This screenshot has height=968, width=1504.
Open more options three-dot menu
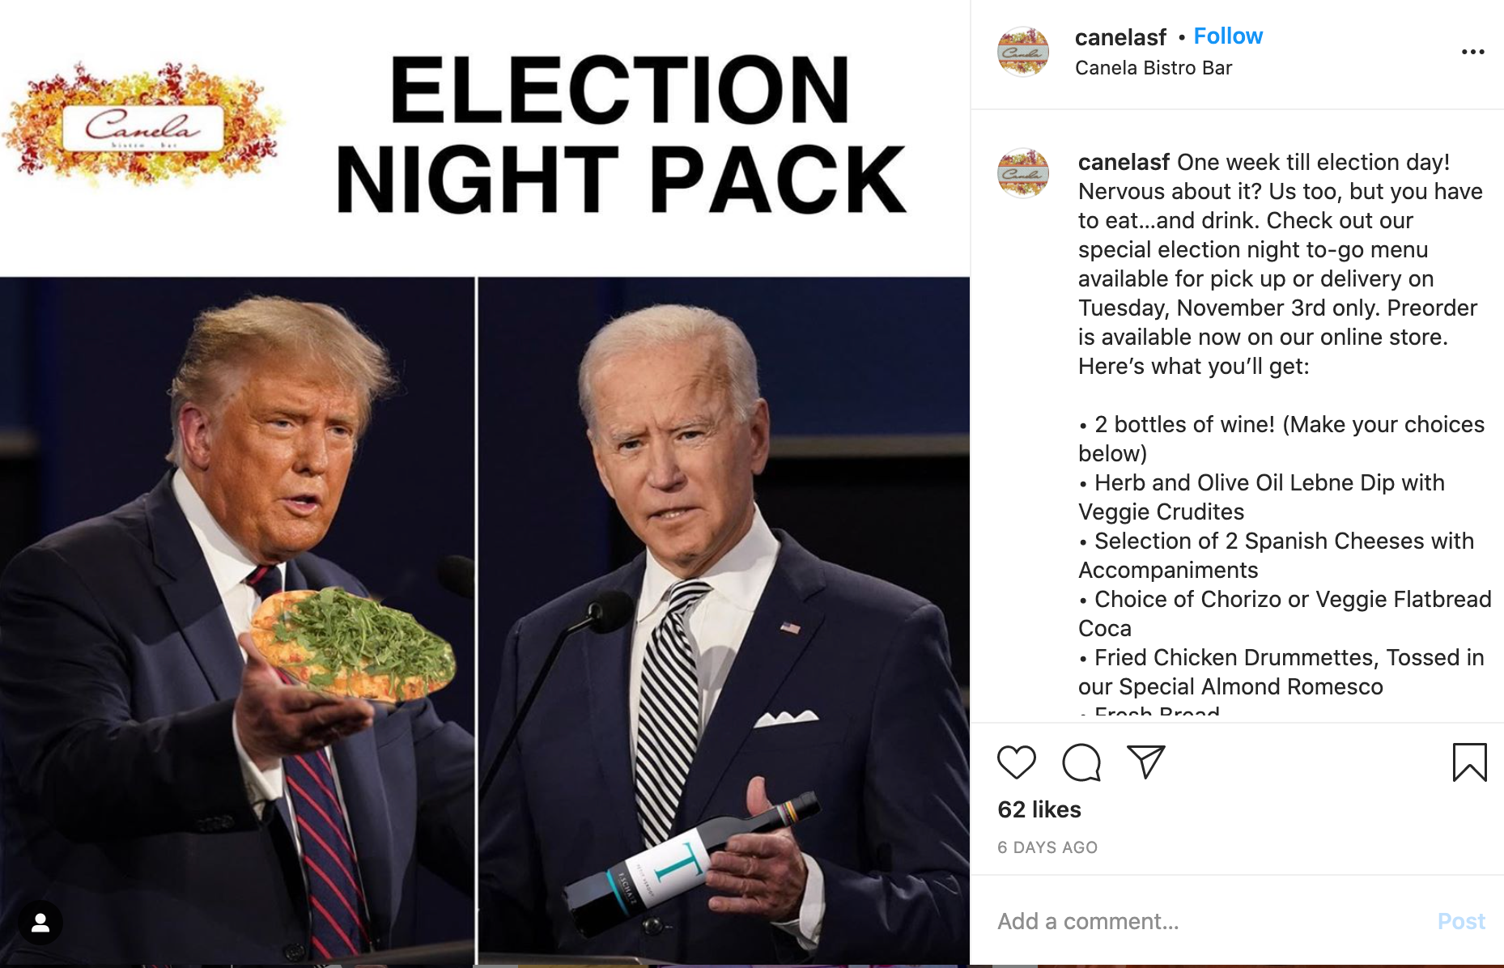1472,52
